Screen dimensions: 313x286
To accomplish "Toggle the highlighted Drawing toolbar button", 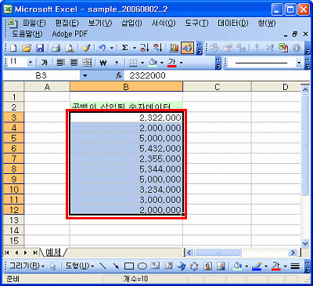I will [x=187, y=48].
